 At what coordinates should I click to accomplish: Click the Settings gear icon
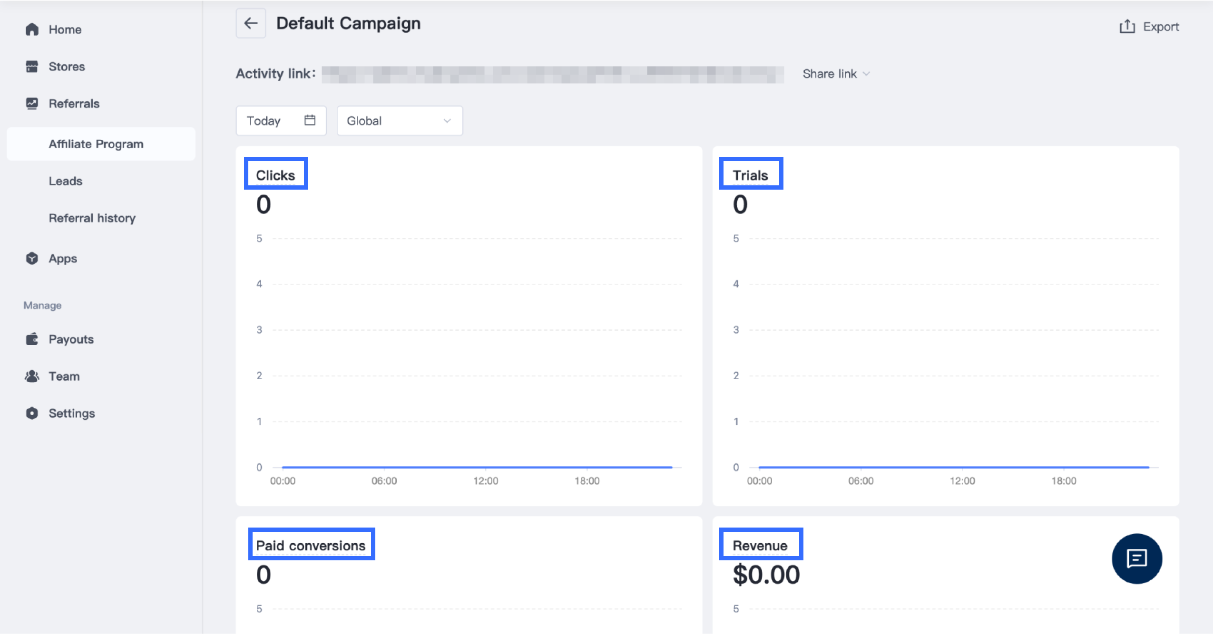[32, 413]
